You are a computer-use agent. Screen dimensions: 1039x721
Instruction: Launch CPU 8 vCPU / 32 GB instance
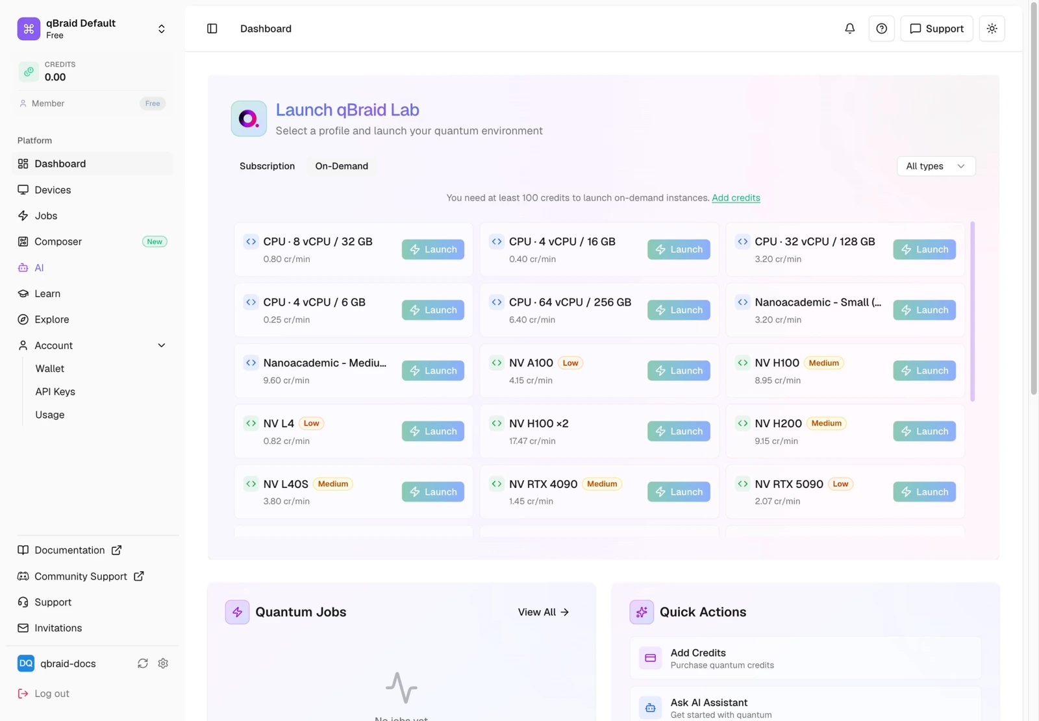click(432, 249)
